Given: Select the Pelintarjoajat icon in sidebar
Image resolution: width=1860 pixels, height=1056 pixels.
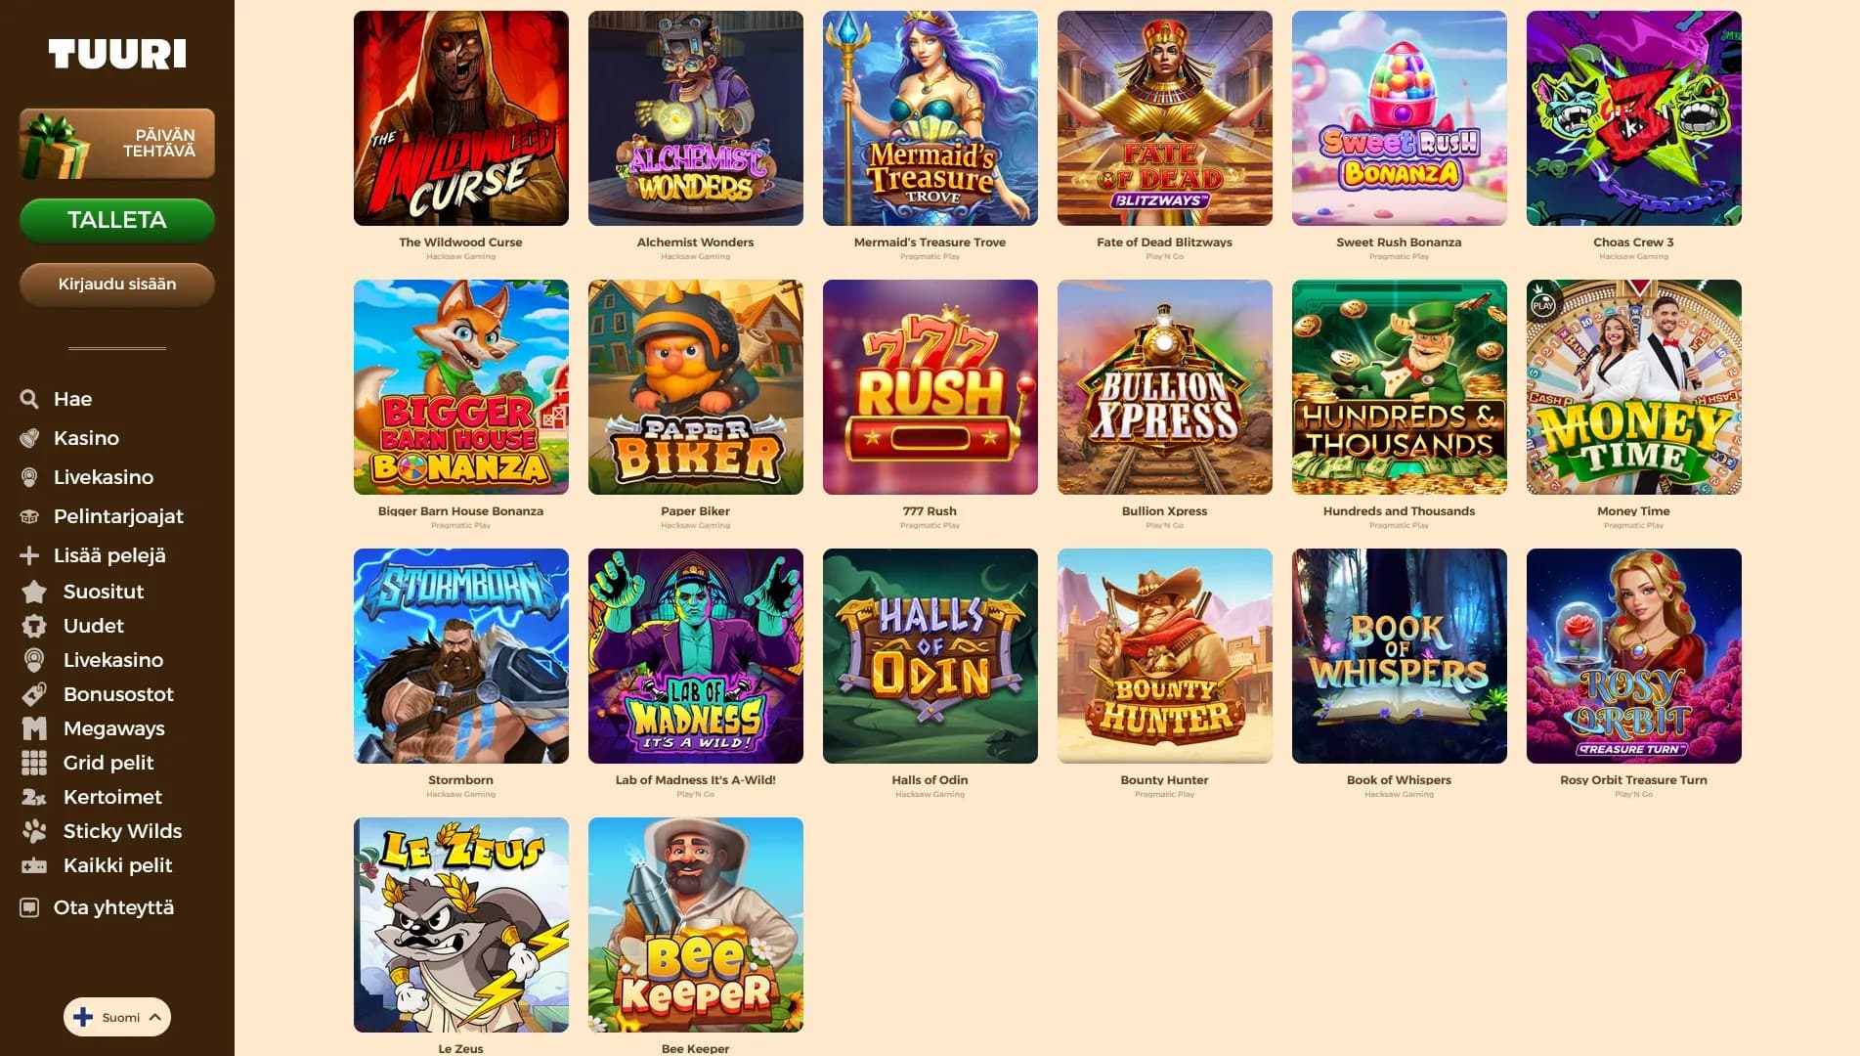Looking at the screenshot, I should point(29,516).
